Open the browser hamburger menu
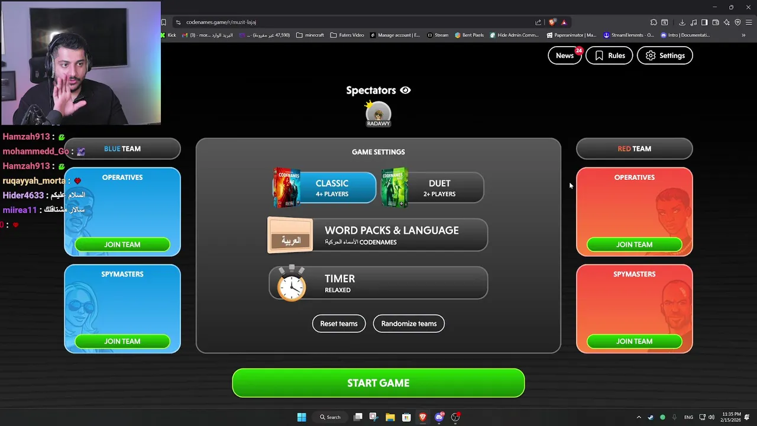Screen dimensions: 757x426 [748, 22]
